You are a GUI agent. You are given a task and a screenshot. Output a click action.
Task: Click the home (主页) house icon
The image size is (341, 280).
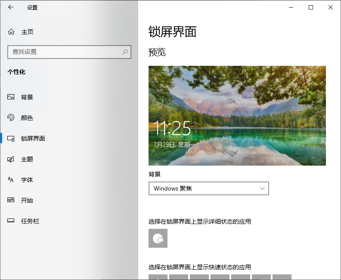(x=11, y=32)
